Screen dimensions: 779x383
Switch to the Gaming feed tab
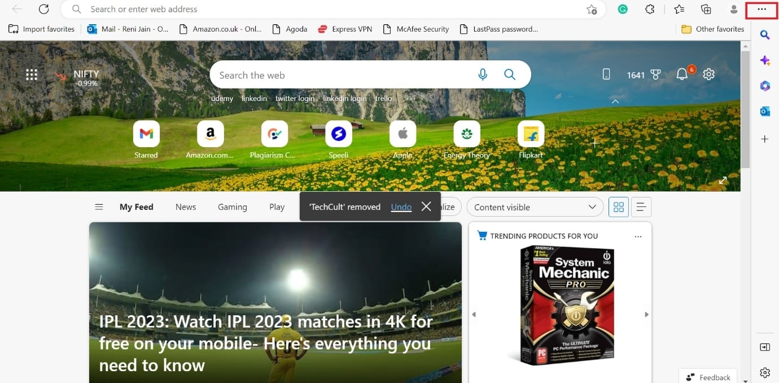[232, 206]
